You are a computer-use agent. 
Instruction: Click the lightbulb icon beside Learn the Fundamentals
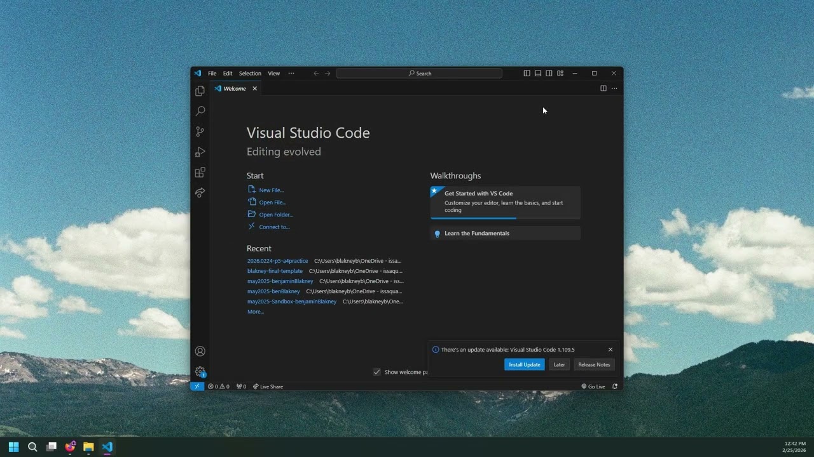click(x=437, y=234)
